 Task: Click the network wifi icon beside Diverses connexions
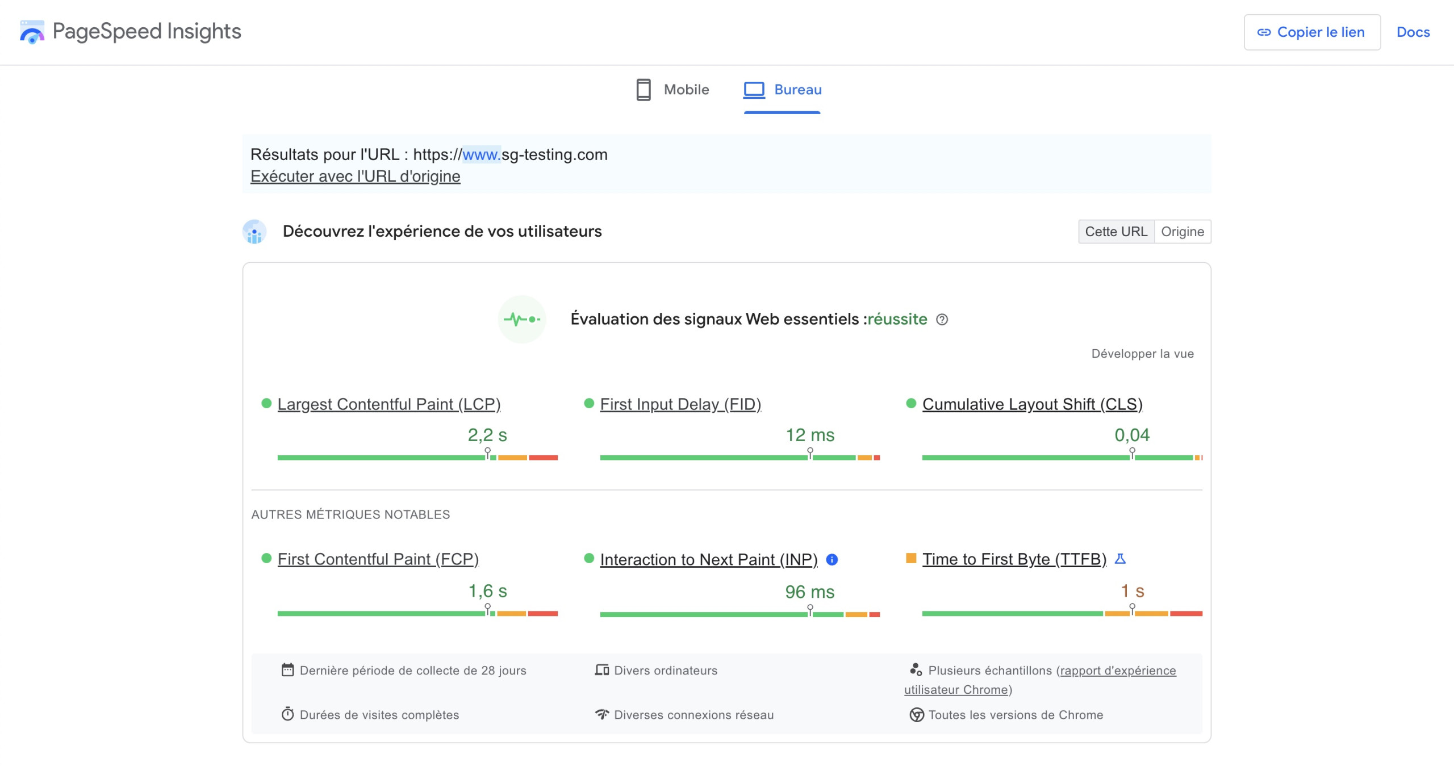tap(602, 714)
